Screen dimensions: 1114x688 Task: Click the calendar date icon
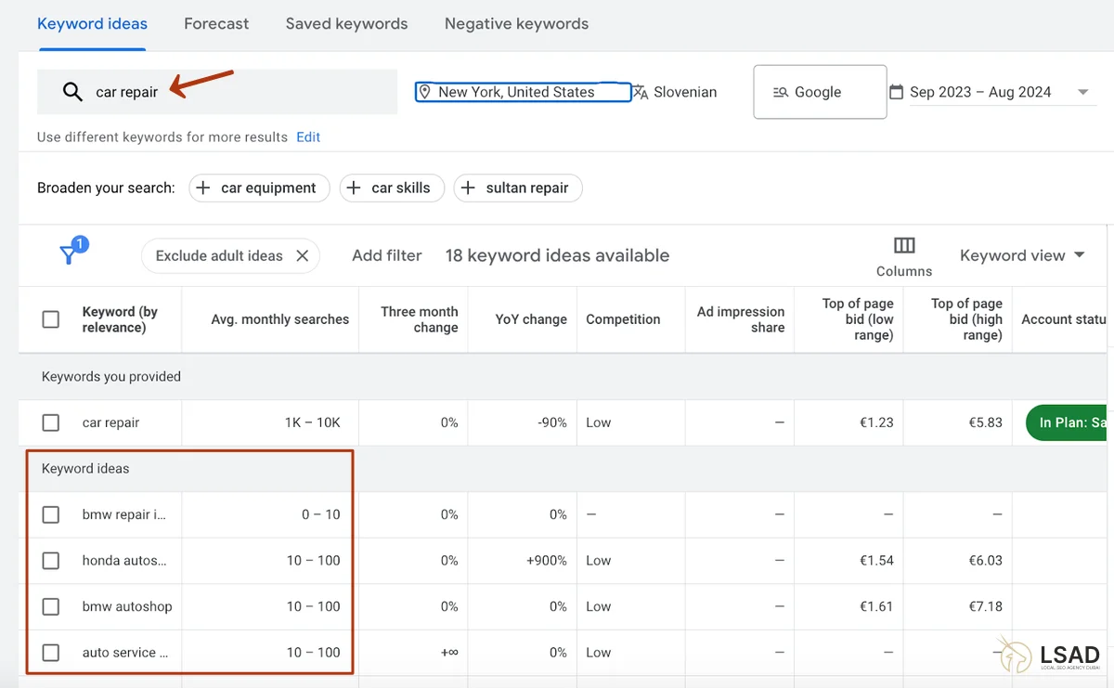pos(896,92)
